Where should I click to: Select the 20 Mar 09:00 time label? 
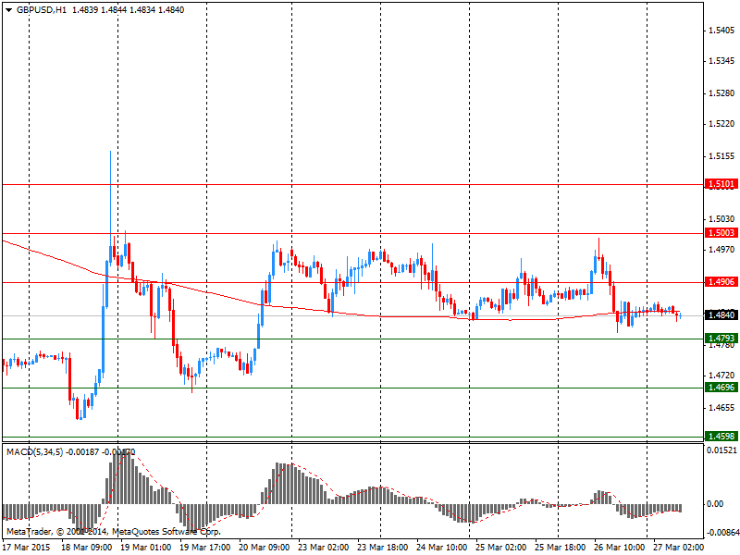(x=265, y=547)
